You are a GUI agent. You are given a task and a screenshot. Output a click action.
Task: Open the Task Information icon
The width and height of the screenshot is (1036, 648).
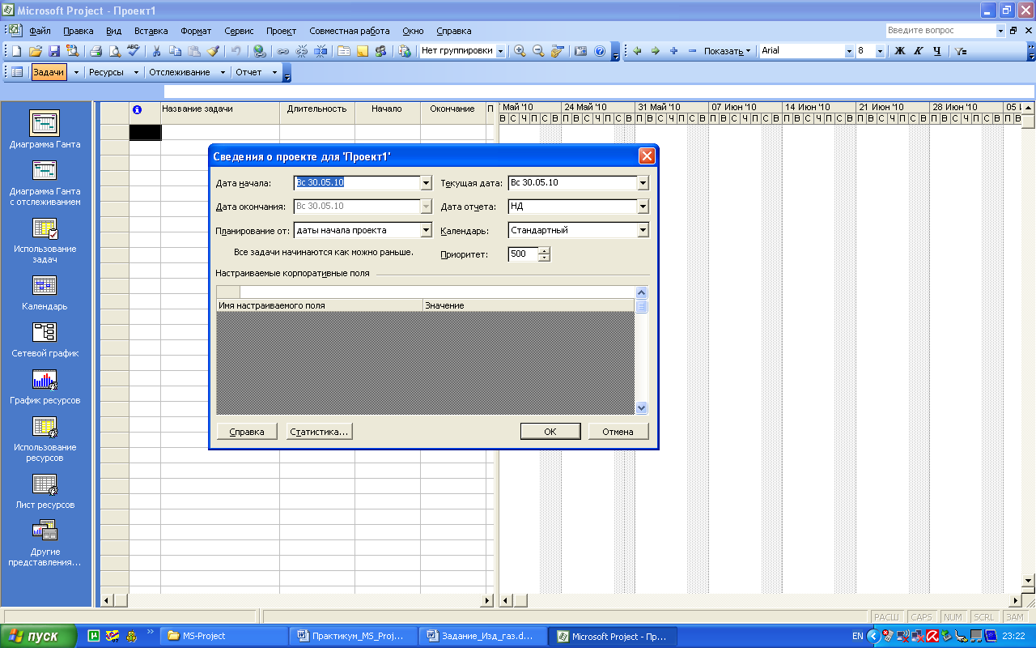click(344, 51)
